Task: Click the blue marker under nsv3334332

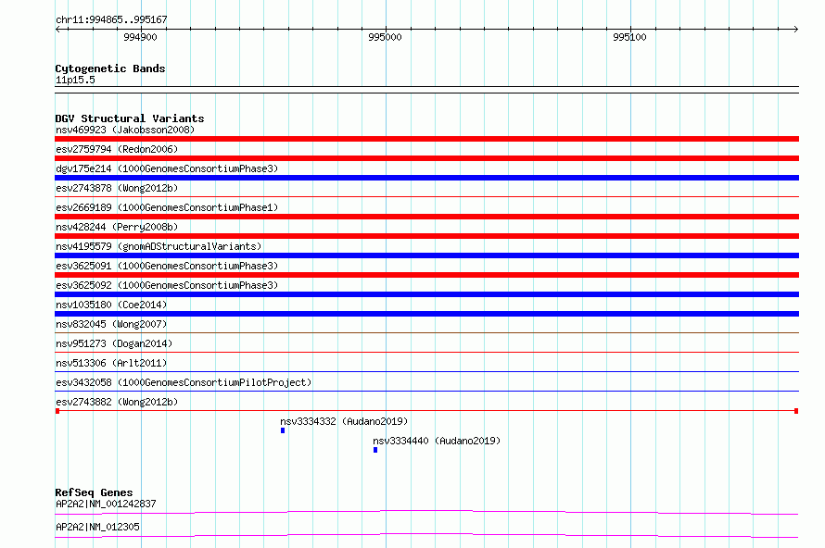Action: tap(283, 430)
